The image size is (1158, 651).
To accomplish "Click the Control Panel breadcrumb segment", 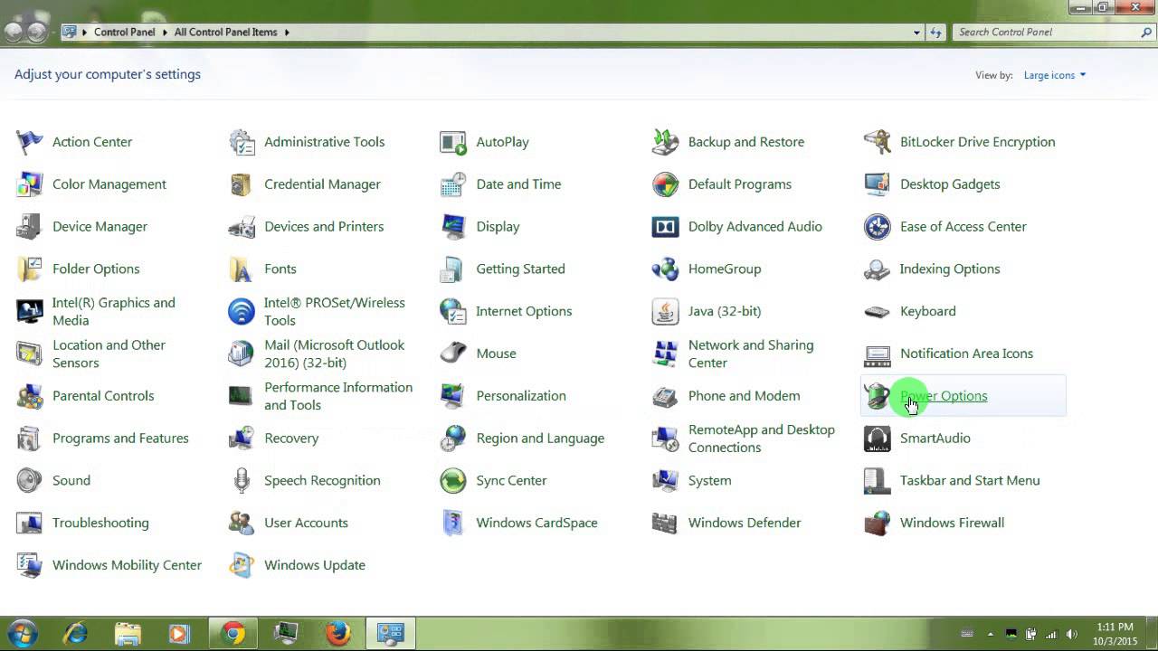I will (125, 32).
